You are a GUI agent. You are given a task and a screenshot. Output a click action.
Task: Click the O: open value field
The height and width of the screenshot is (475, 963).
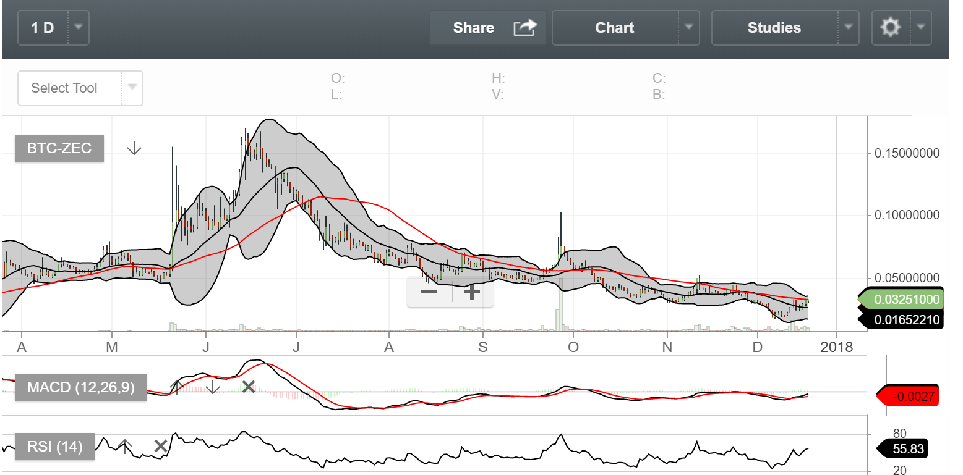pos(338,78)
